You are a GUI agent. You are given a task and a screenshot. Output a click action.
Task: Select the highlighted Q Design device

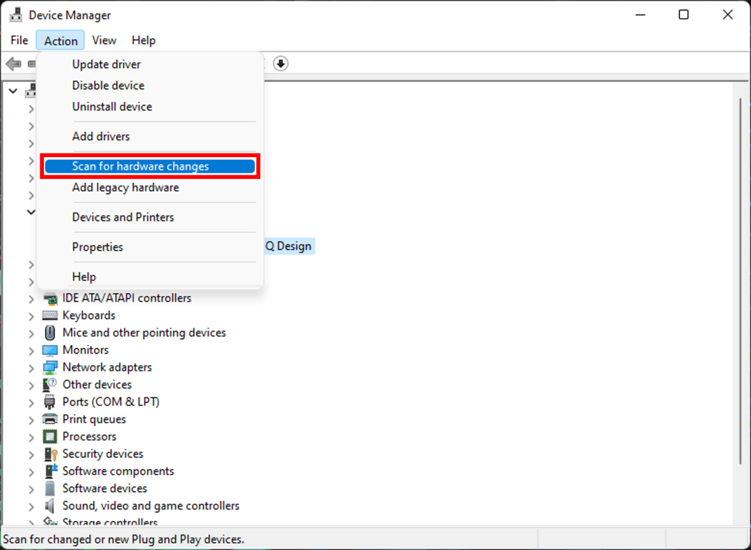pos(289,246)
